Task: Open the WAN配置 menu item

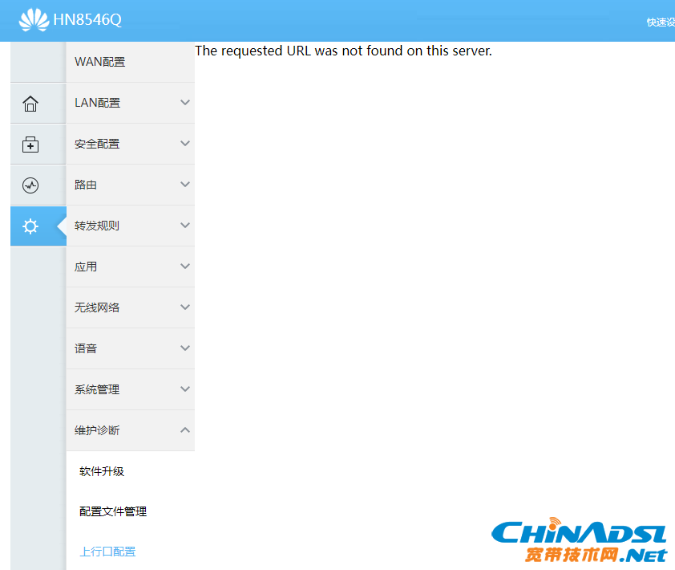Action: point(131,62)
